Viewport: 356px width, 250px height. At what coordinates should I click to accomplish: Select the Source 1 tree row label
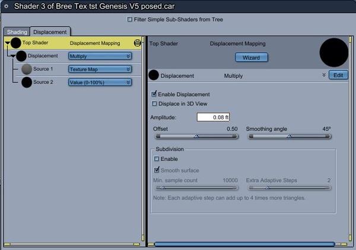point(43,69)
